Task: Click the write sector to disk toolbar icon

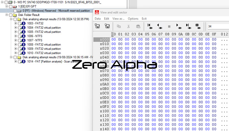Action: (x=107, y=26)
